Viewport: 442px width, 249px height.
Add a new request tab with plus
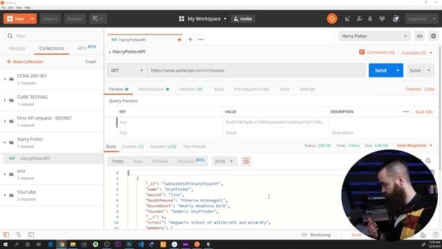point(191,39)
